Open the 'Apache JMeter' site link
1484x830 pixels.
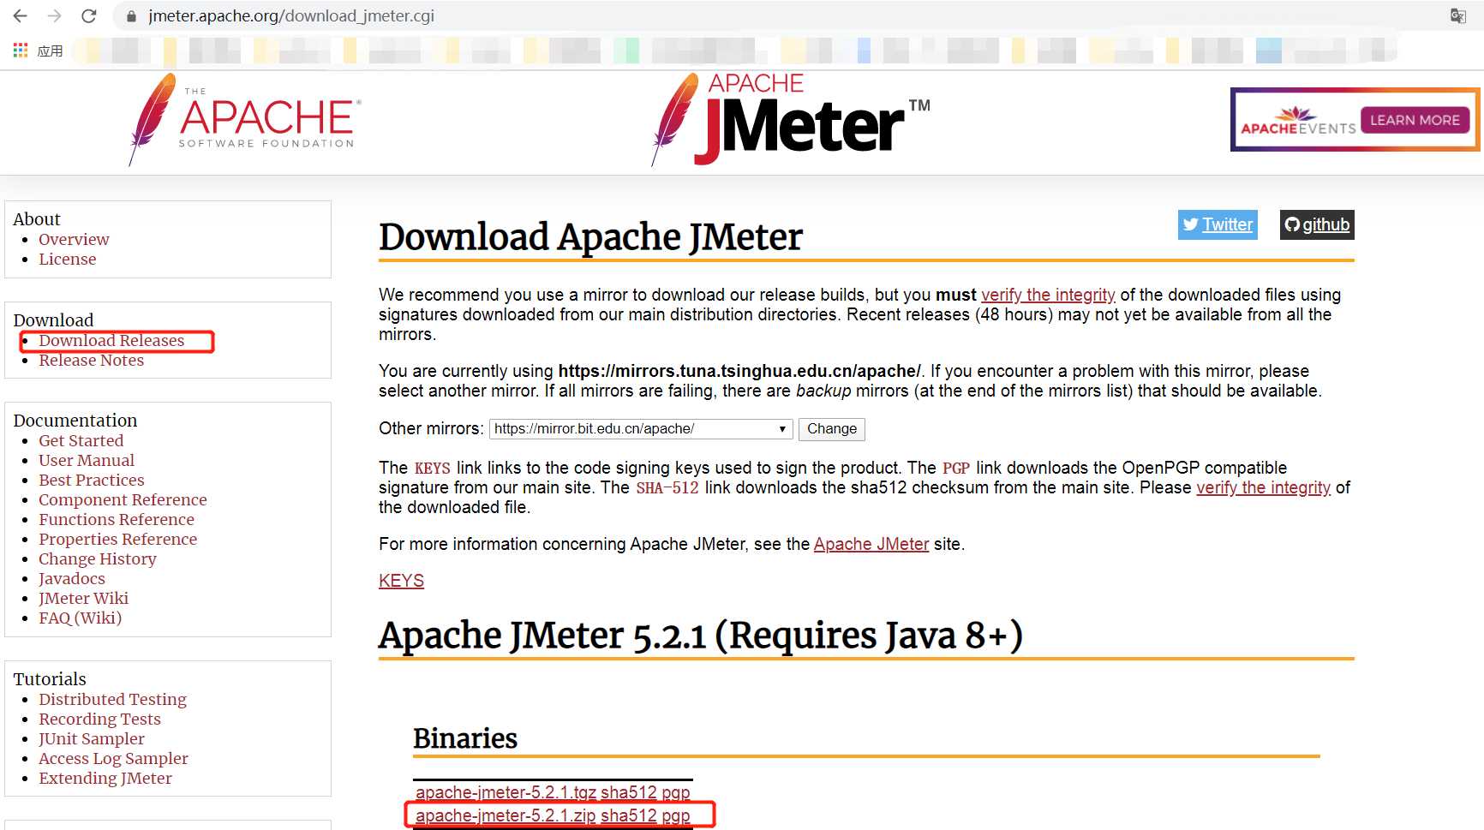(x=871, y=544)
